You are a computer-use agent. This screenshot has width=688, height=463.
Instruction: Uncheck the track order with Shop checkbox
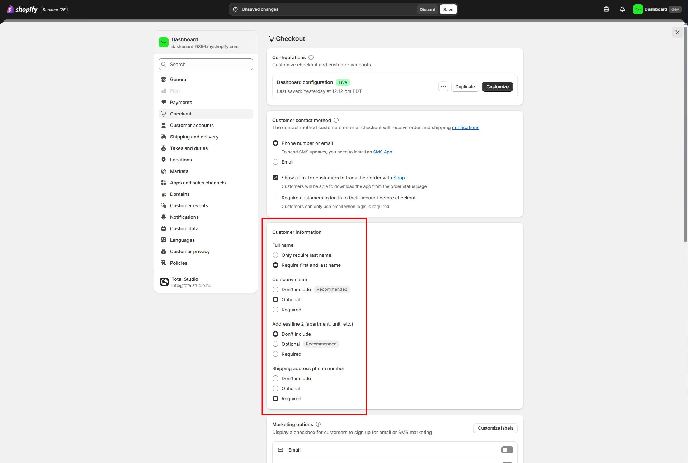(275, 178)
